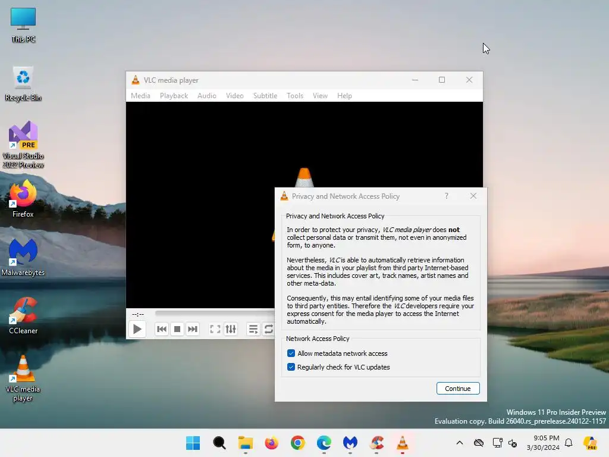This screenshot has height=457, width=609.
Task: Open extended settings equalizer icon
Action: 231,329
